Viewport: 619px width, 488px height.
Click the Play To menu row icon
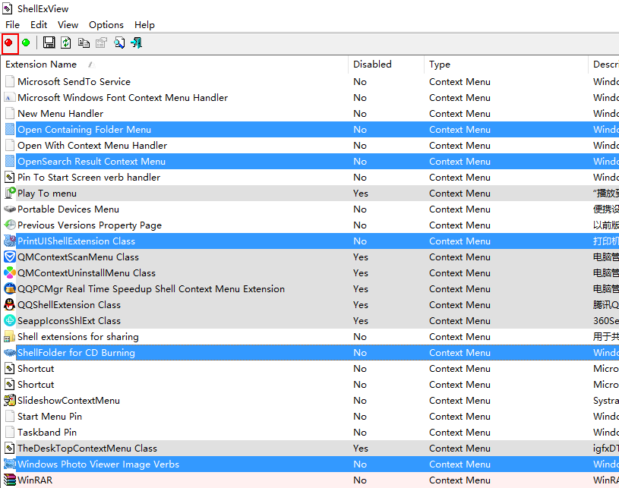click(9, 194)
